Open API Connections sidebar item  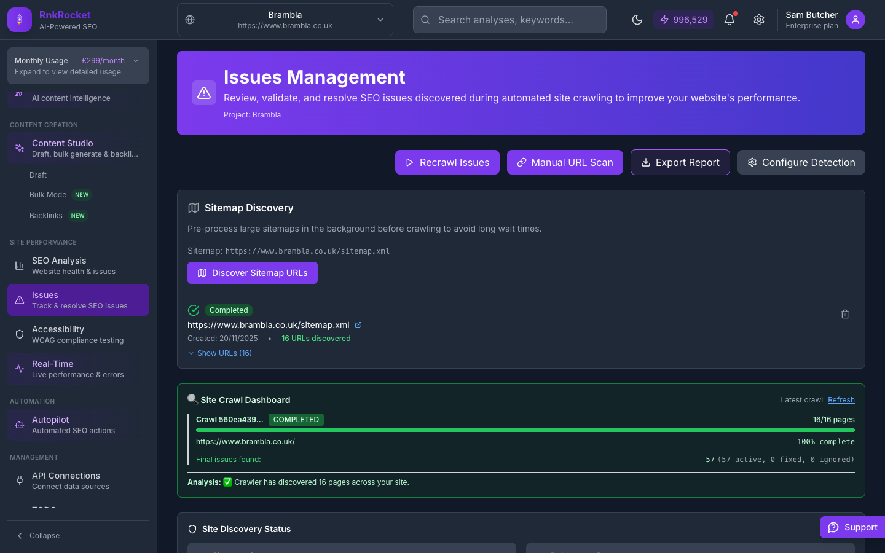tap(78, 480)
